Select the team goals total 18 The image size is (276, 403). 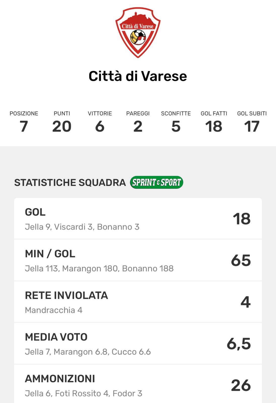242,219
